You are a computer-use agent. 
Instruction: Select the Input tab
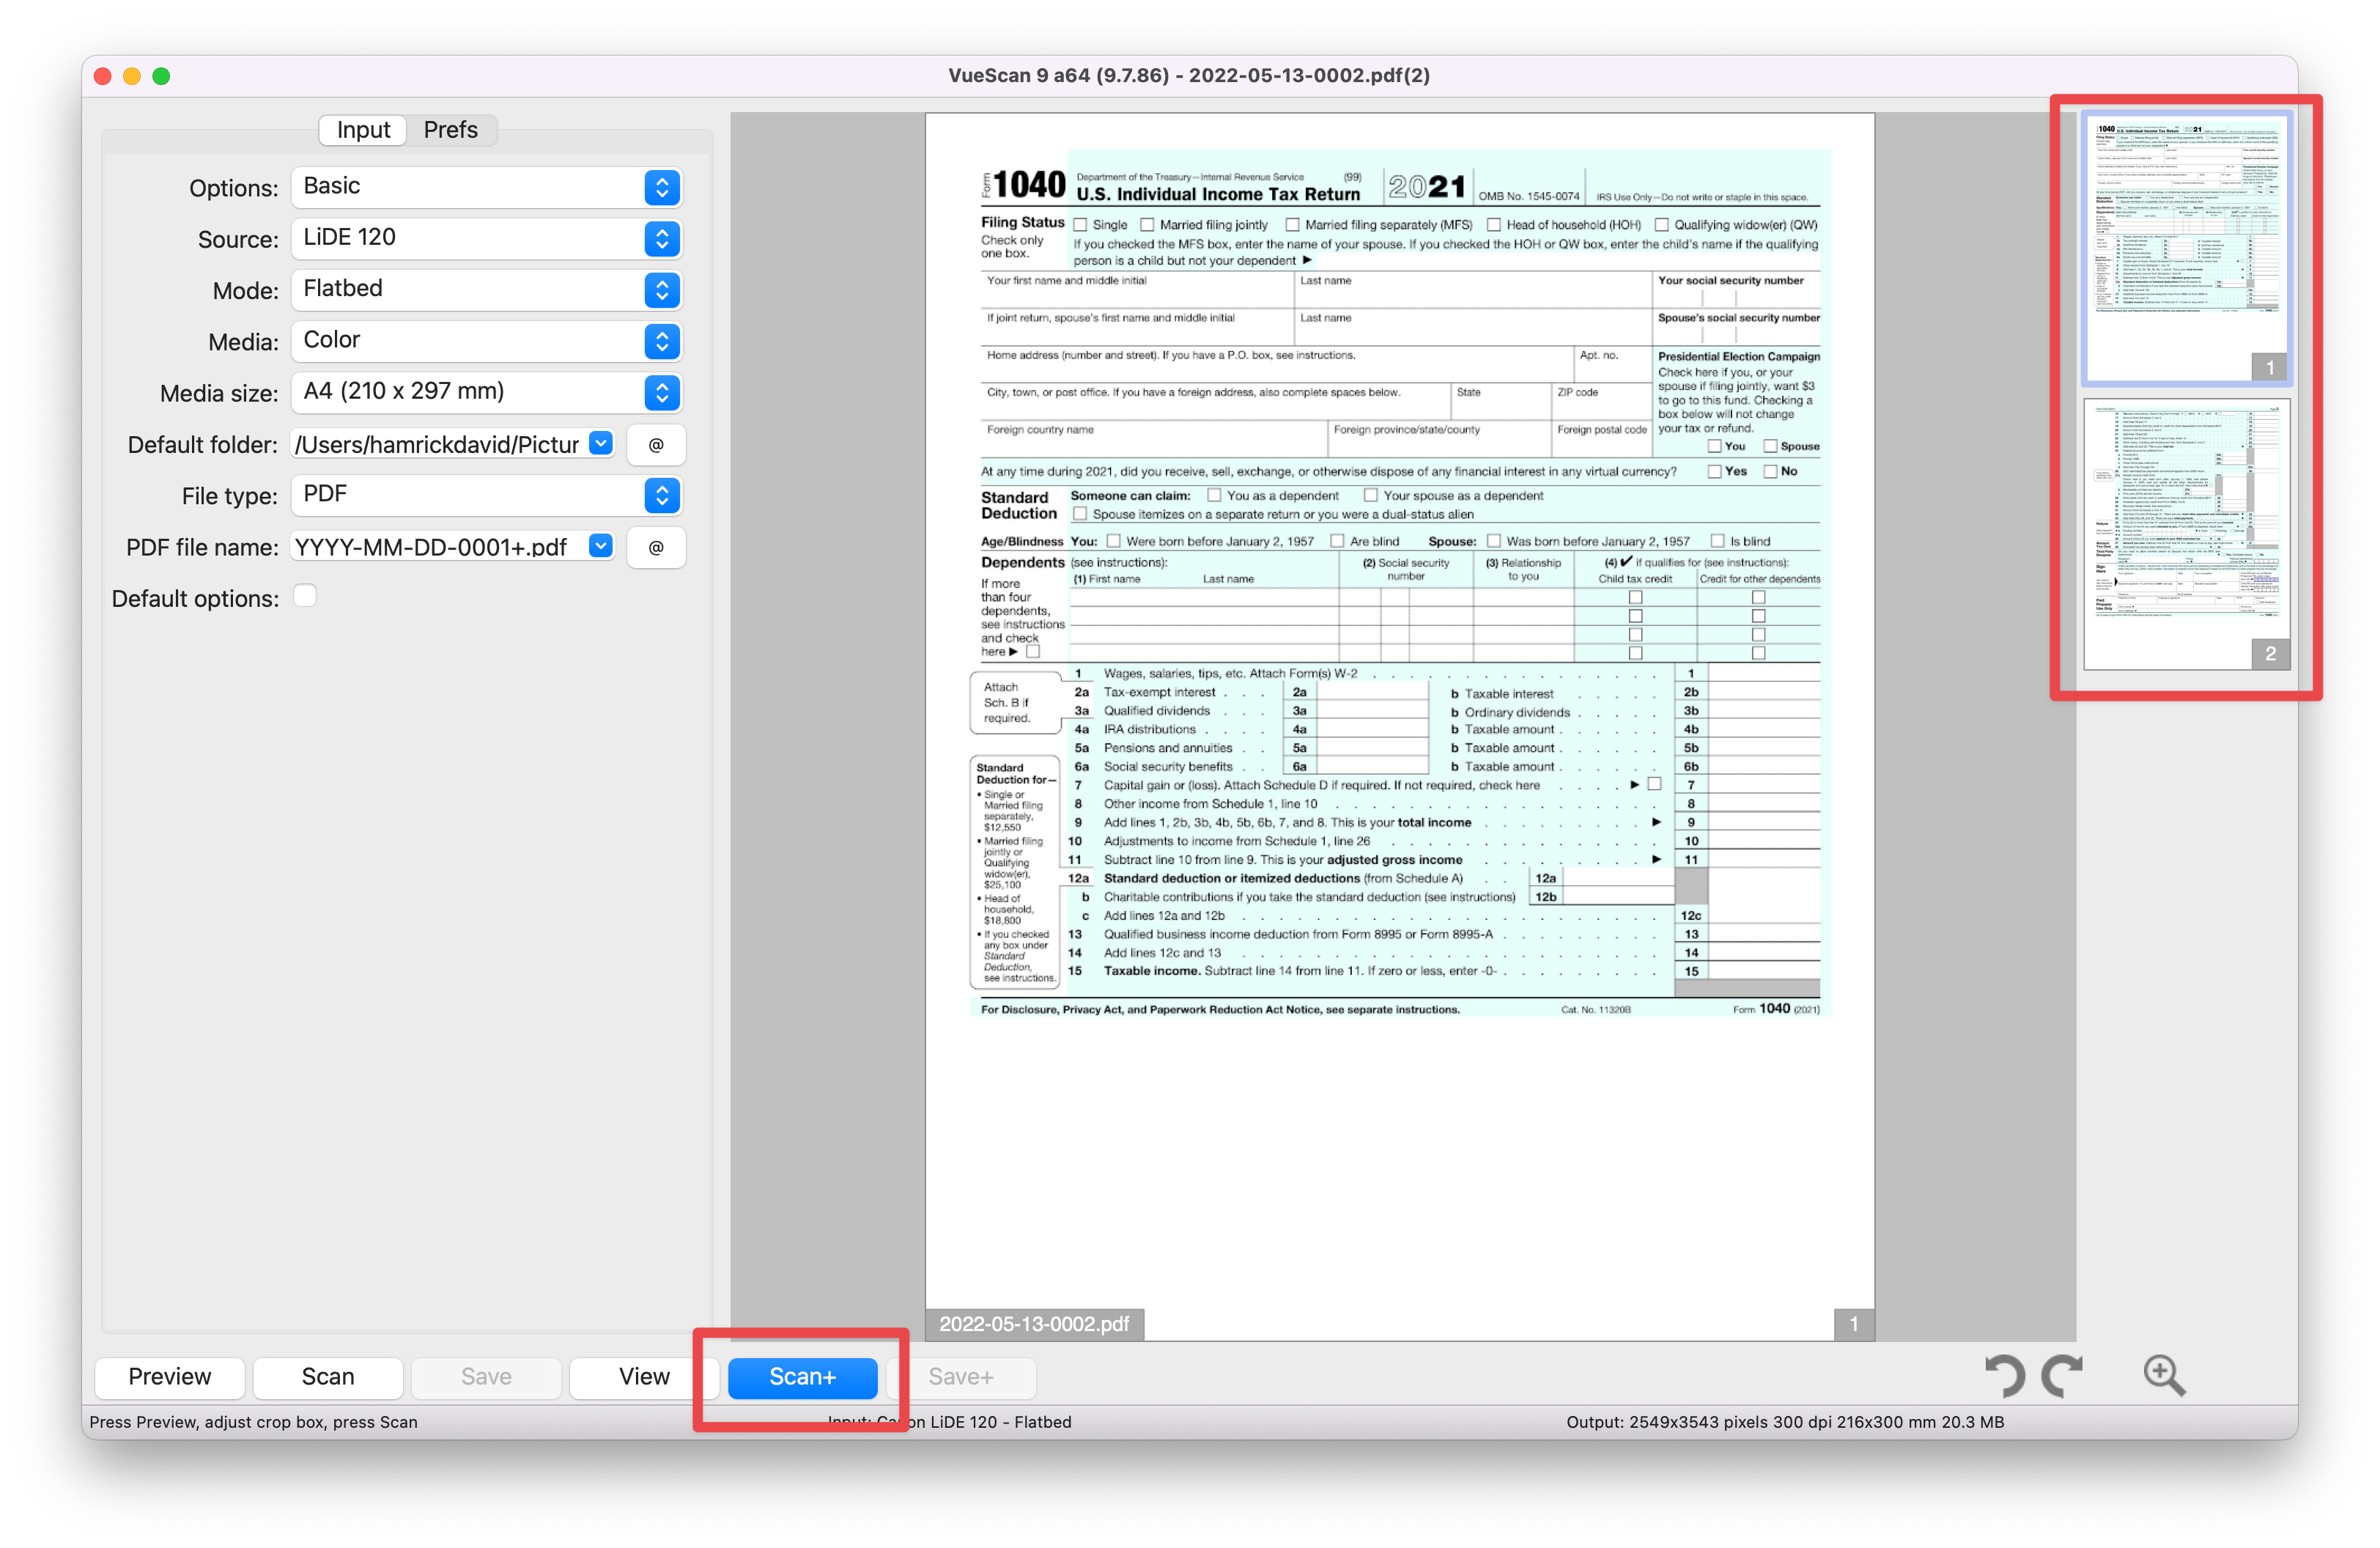click(x=363, y=130)
